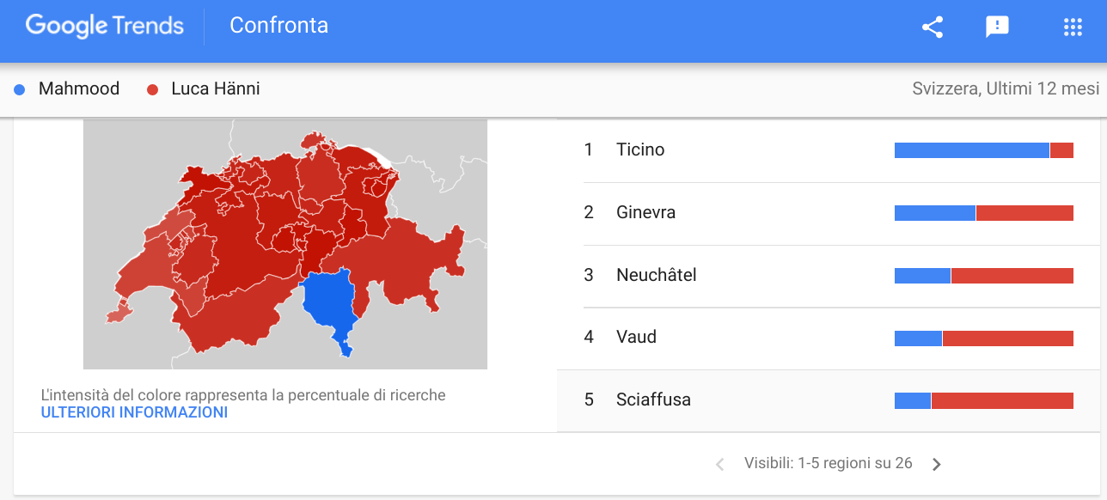Click the Confronta header title
The height and width of the screenshot is (500, 1107).
(278, 26)
